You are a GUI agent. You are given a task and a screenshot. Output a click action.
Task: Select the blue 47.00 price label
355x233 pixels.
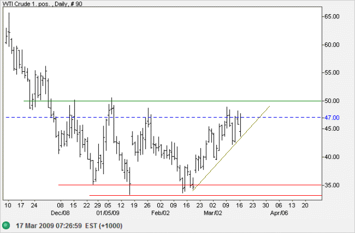click(332, 118)
